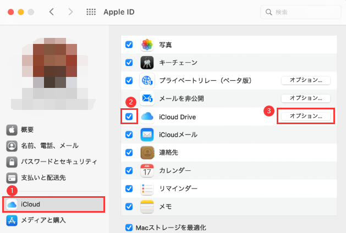The height and width of the screenshot is (233, 346).
Task: Toggle the メモ checkbox
Action: click(x=129, y=207)
